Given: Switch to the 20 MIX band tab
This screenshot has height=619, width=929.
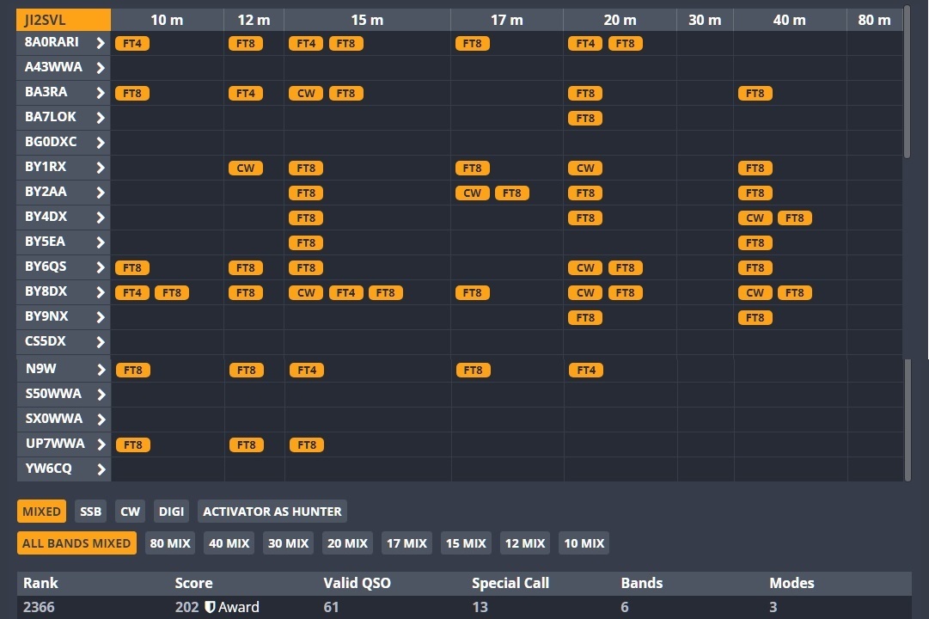Looking at the screenshot, I should (347, 543).
